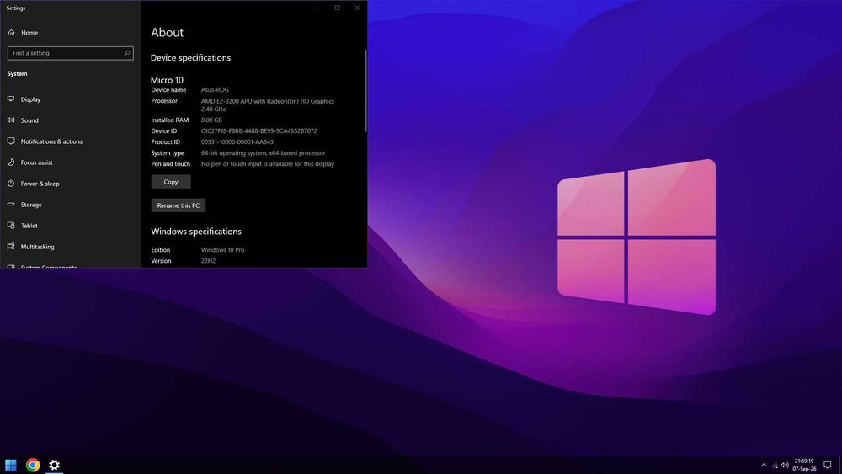This screenshot has width=842, height=474.
Task: Select the Product ID value
Action: pos(237,142)
